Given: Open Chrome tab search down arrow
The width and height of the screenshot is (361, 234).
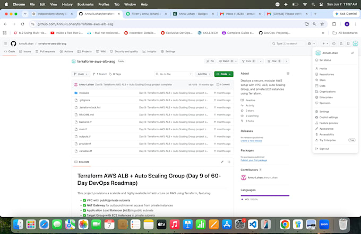Looking at the screenshot, I should click(x=25, y=14).
